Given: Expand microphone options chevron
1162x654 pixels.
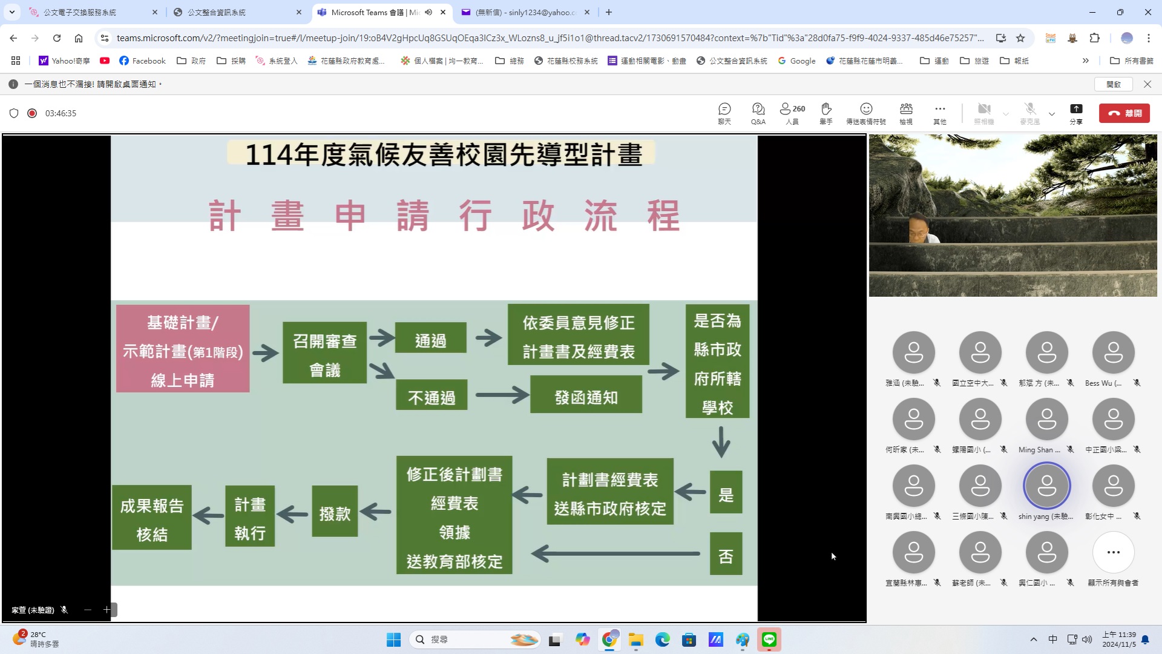Looking at the screenshot, I should coord(1052,114).
